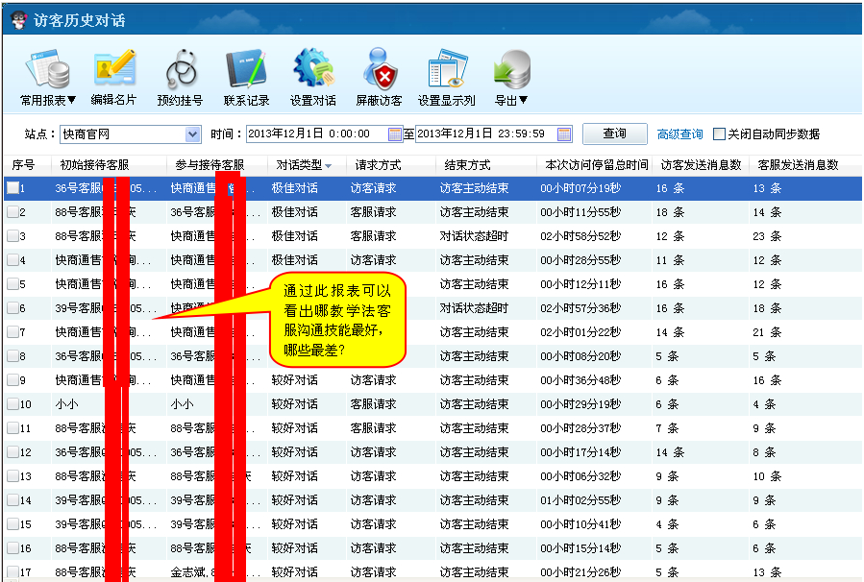Open the 常用报表 reports icon

pyautogui.click(x=45, y=71)
